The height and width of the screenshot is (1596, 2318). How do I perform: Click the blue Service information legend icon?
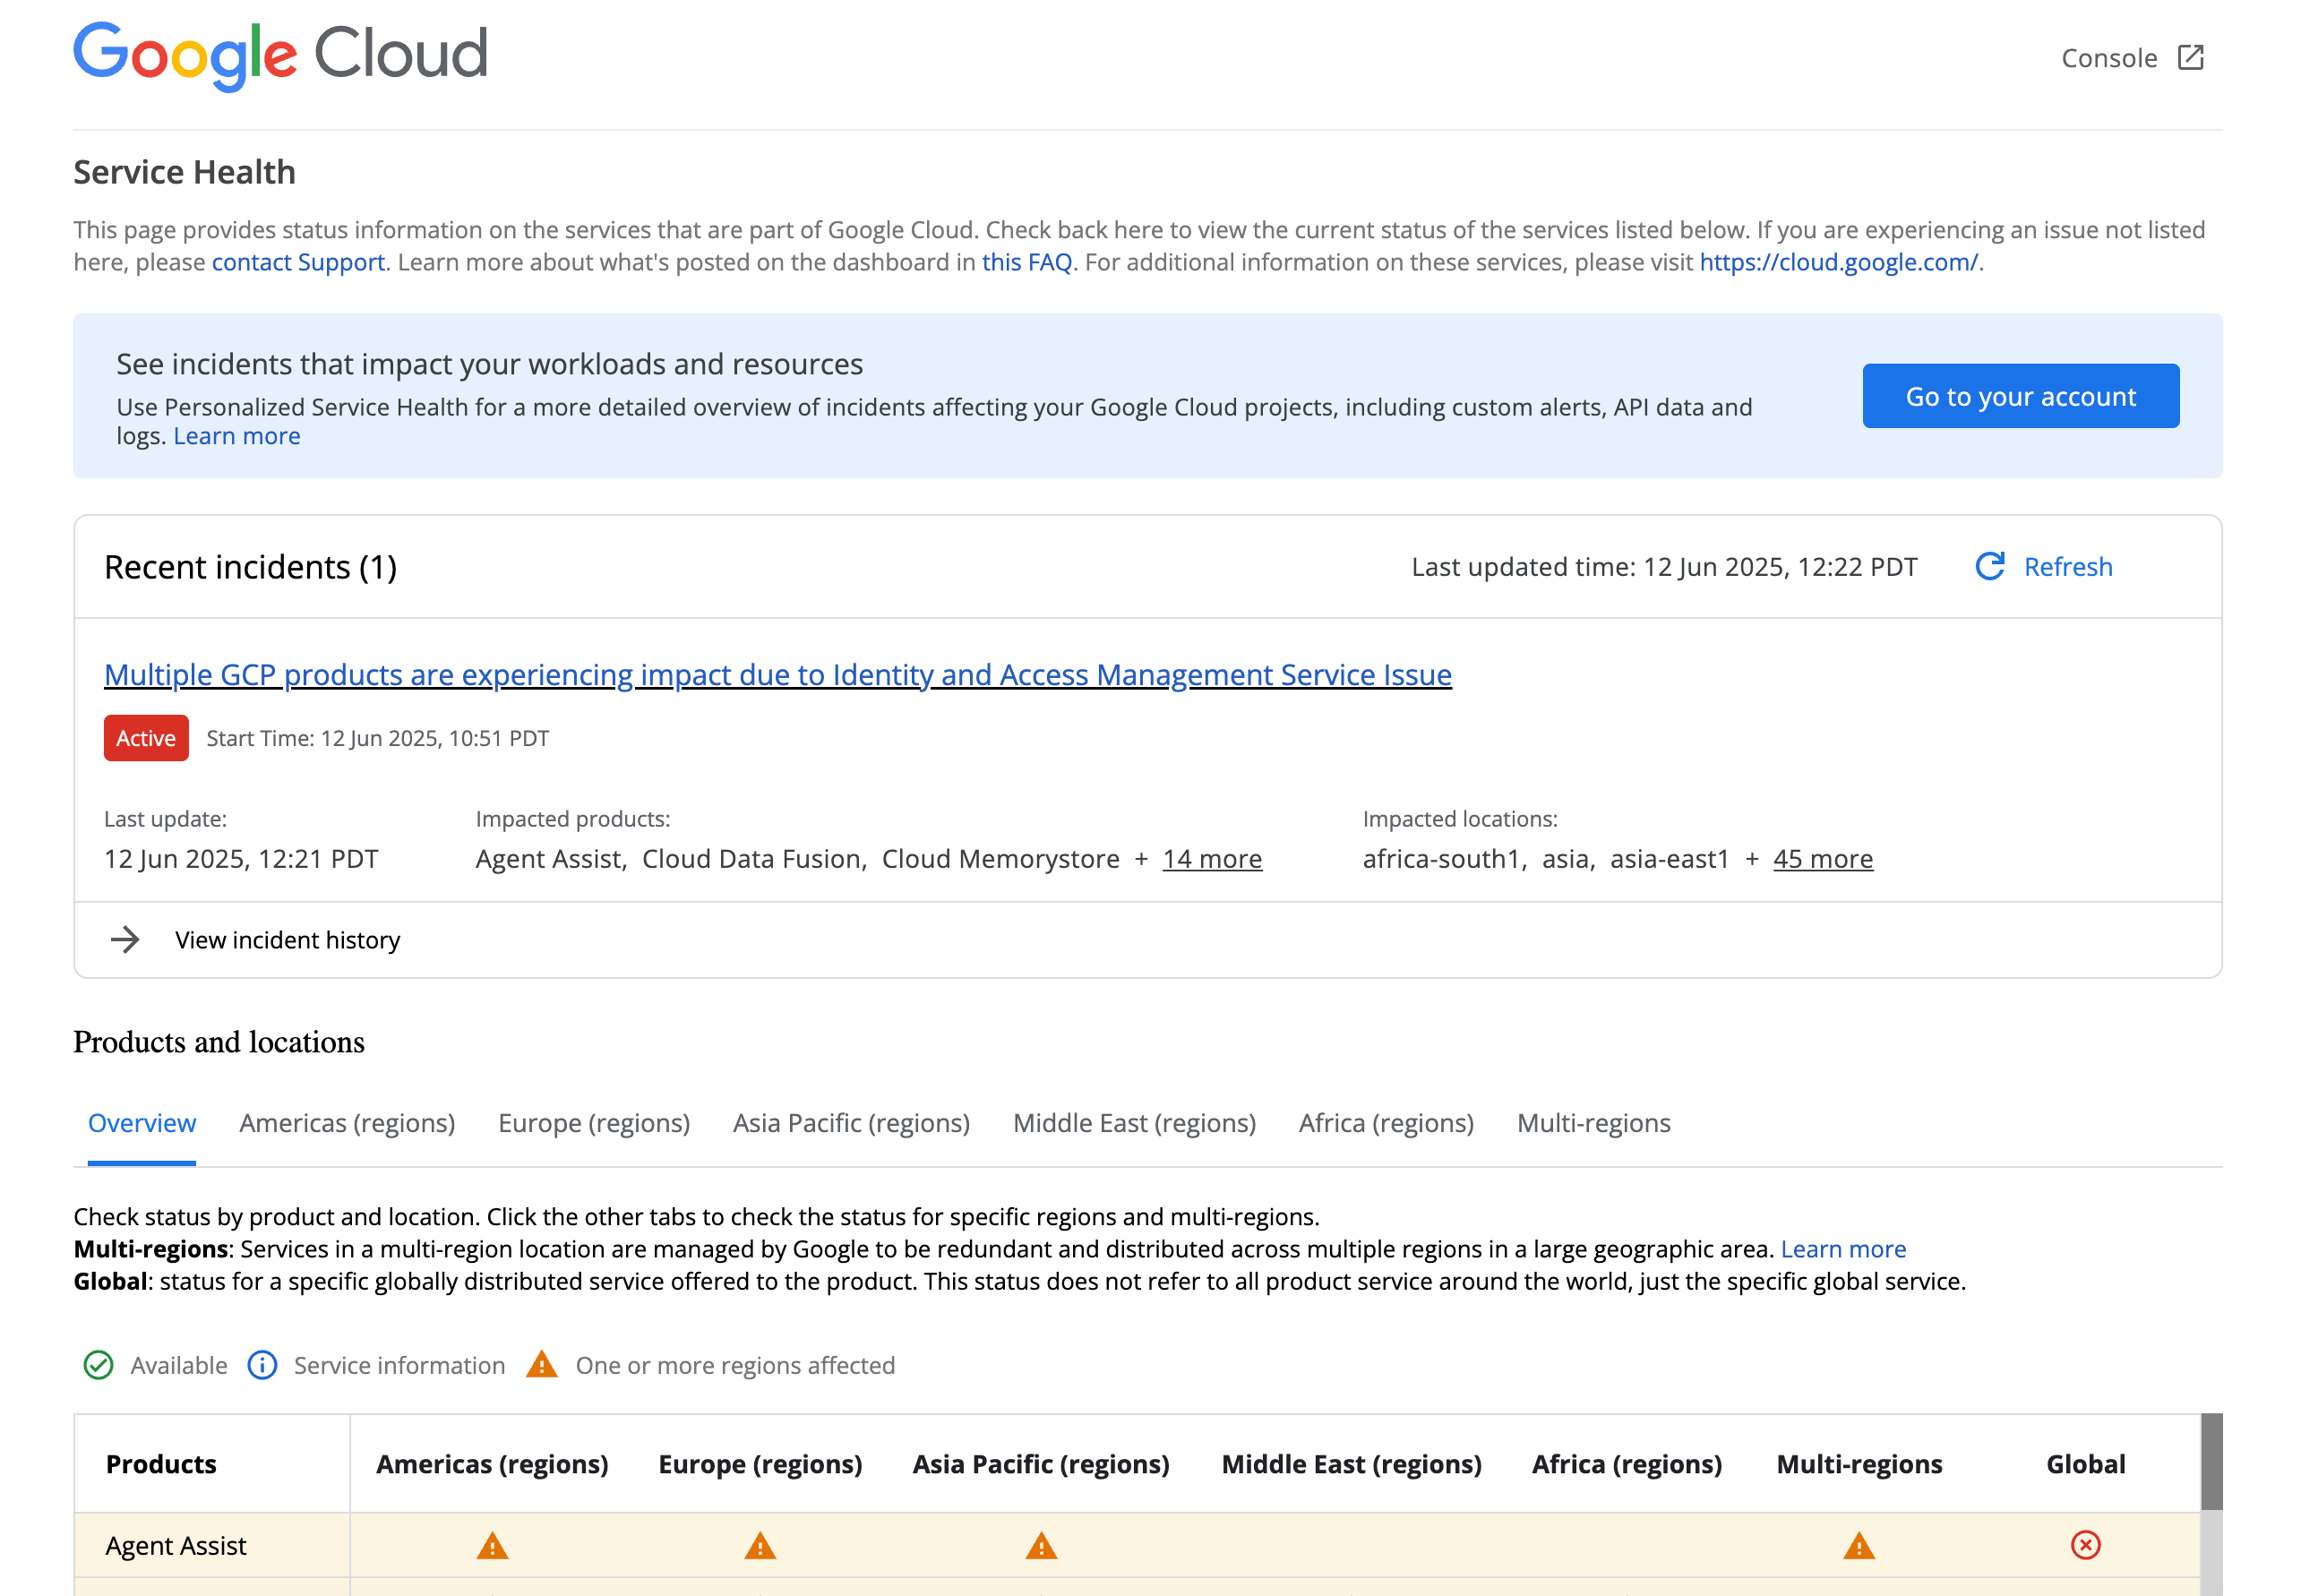[x=262, y=1365]
